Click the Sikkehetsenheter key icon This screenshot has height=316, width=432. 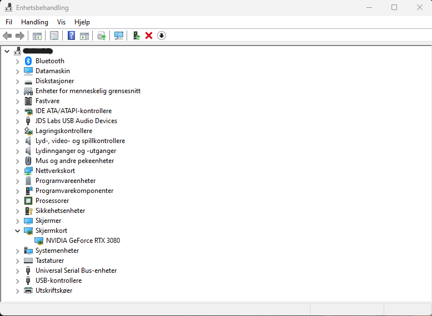pos(29,211)
